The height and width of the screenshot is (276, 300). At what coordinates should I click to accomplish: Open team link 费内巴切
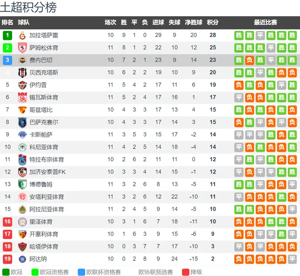coord(41,60)
